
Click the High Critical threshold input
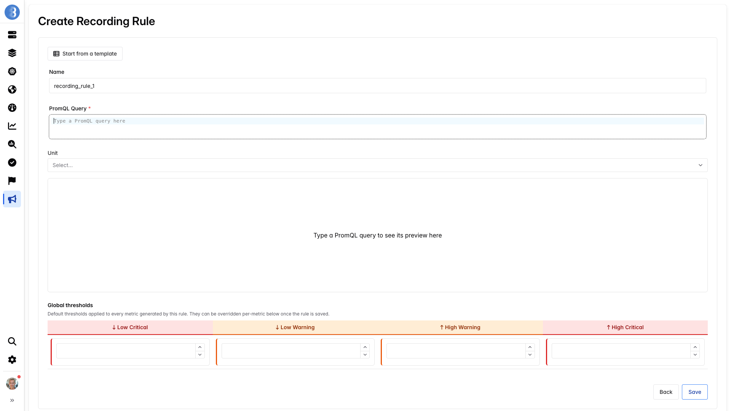[621, 351]
